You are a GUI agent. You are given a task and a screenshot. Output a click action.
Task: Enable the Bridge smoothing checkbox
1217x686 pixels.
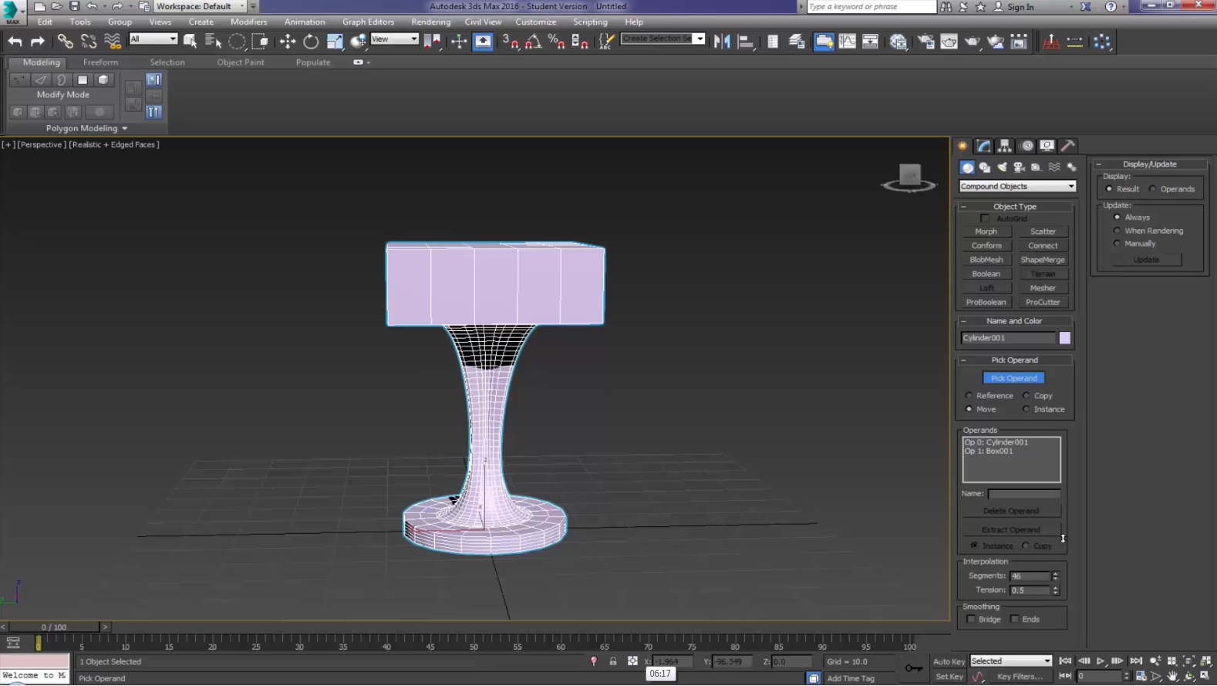click(971, 620)
